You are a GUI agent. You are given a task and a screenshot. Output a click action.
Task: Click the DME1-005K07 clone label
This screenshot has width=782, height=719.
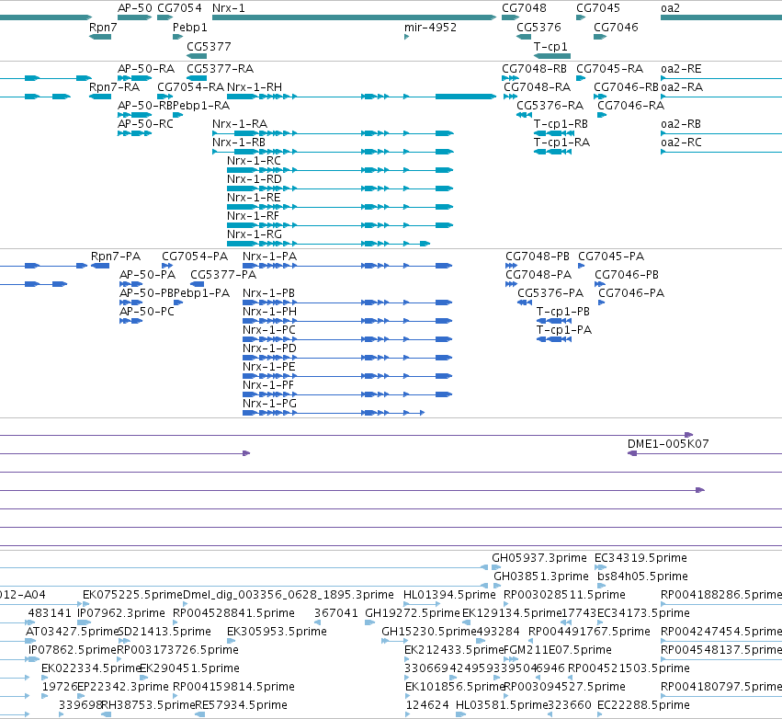click(668, 443)
